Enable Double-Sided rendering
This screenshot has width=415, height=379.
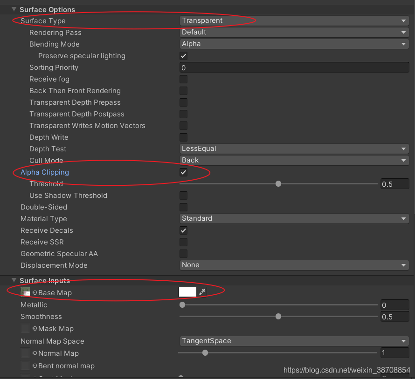183,207
